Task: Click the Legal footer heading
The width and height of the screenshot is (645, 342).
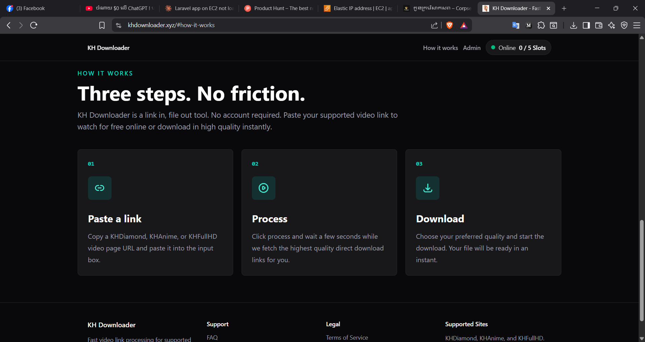Action: 333,324
